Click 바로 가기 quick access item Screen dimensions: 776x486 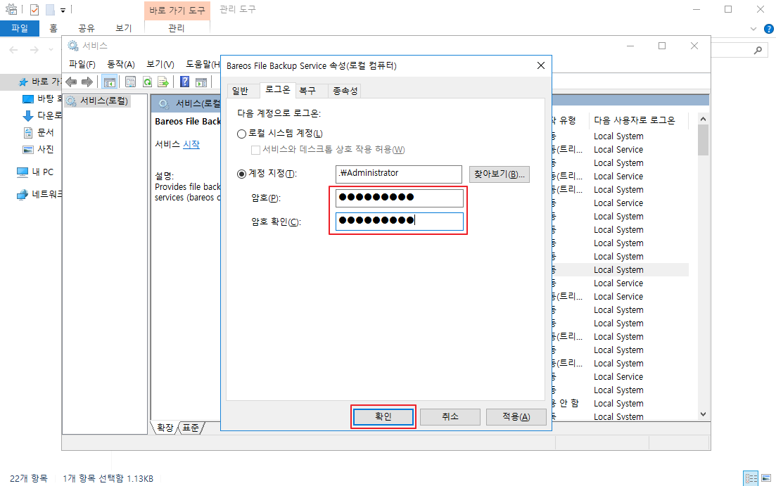click(x=39, y=82)
